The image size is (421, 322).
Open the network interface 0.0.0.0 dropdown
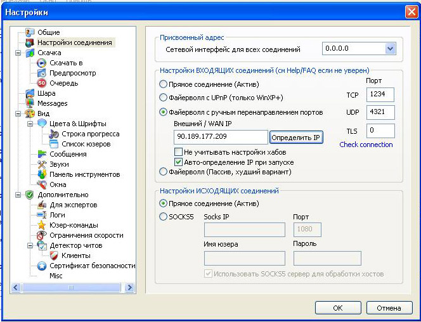(x=390, y=49)
